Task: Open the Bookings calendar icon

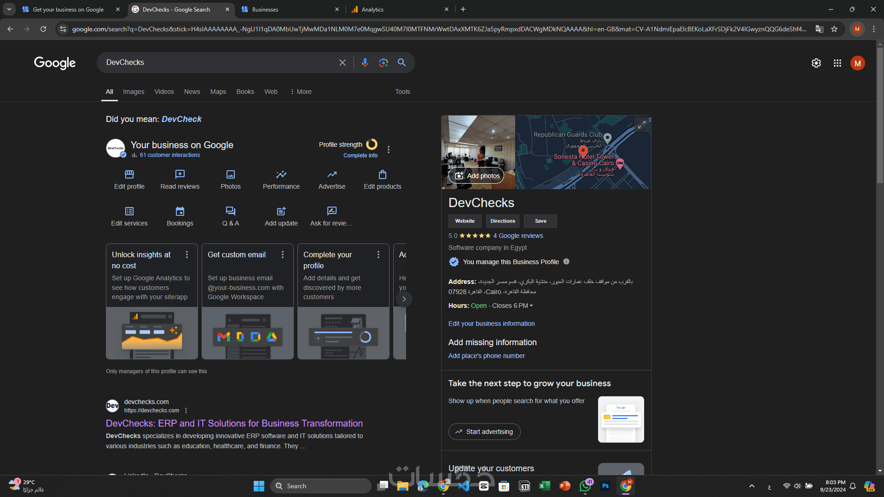Action: [x=180, y=211]
